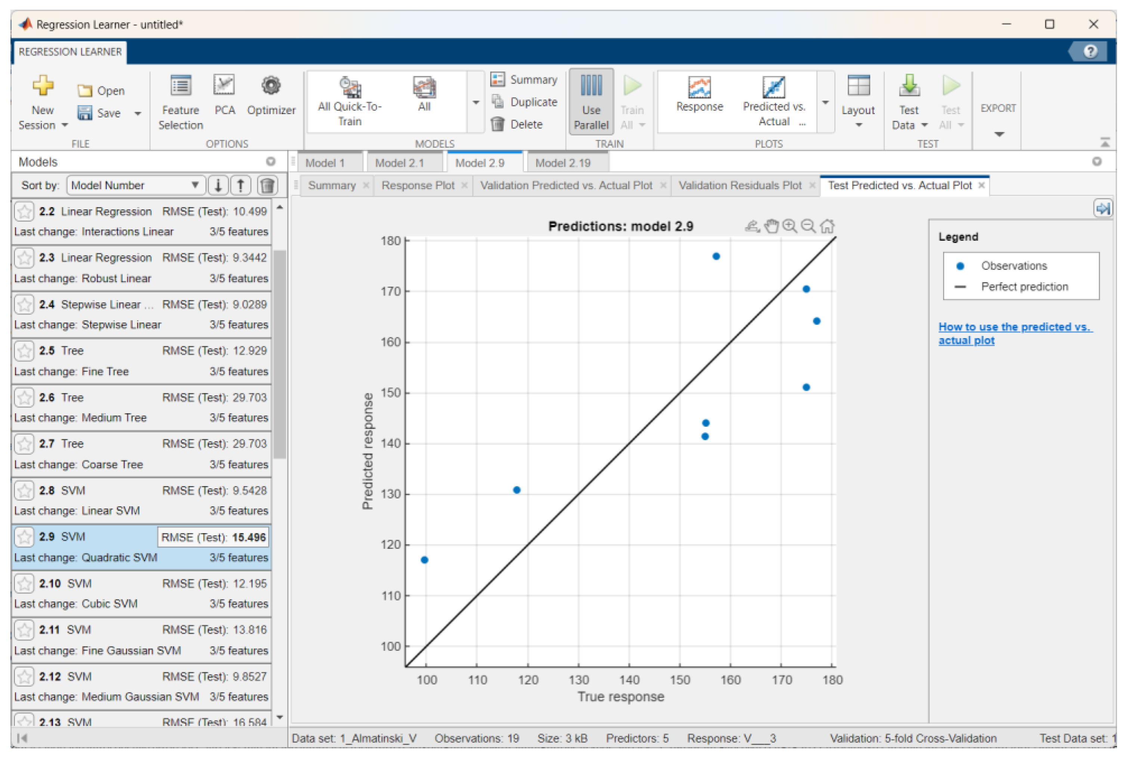Viewport: 1126px width, 761px height.
Task: Restore plot view with home icon
Action: (828, 226)
